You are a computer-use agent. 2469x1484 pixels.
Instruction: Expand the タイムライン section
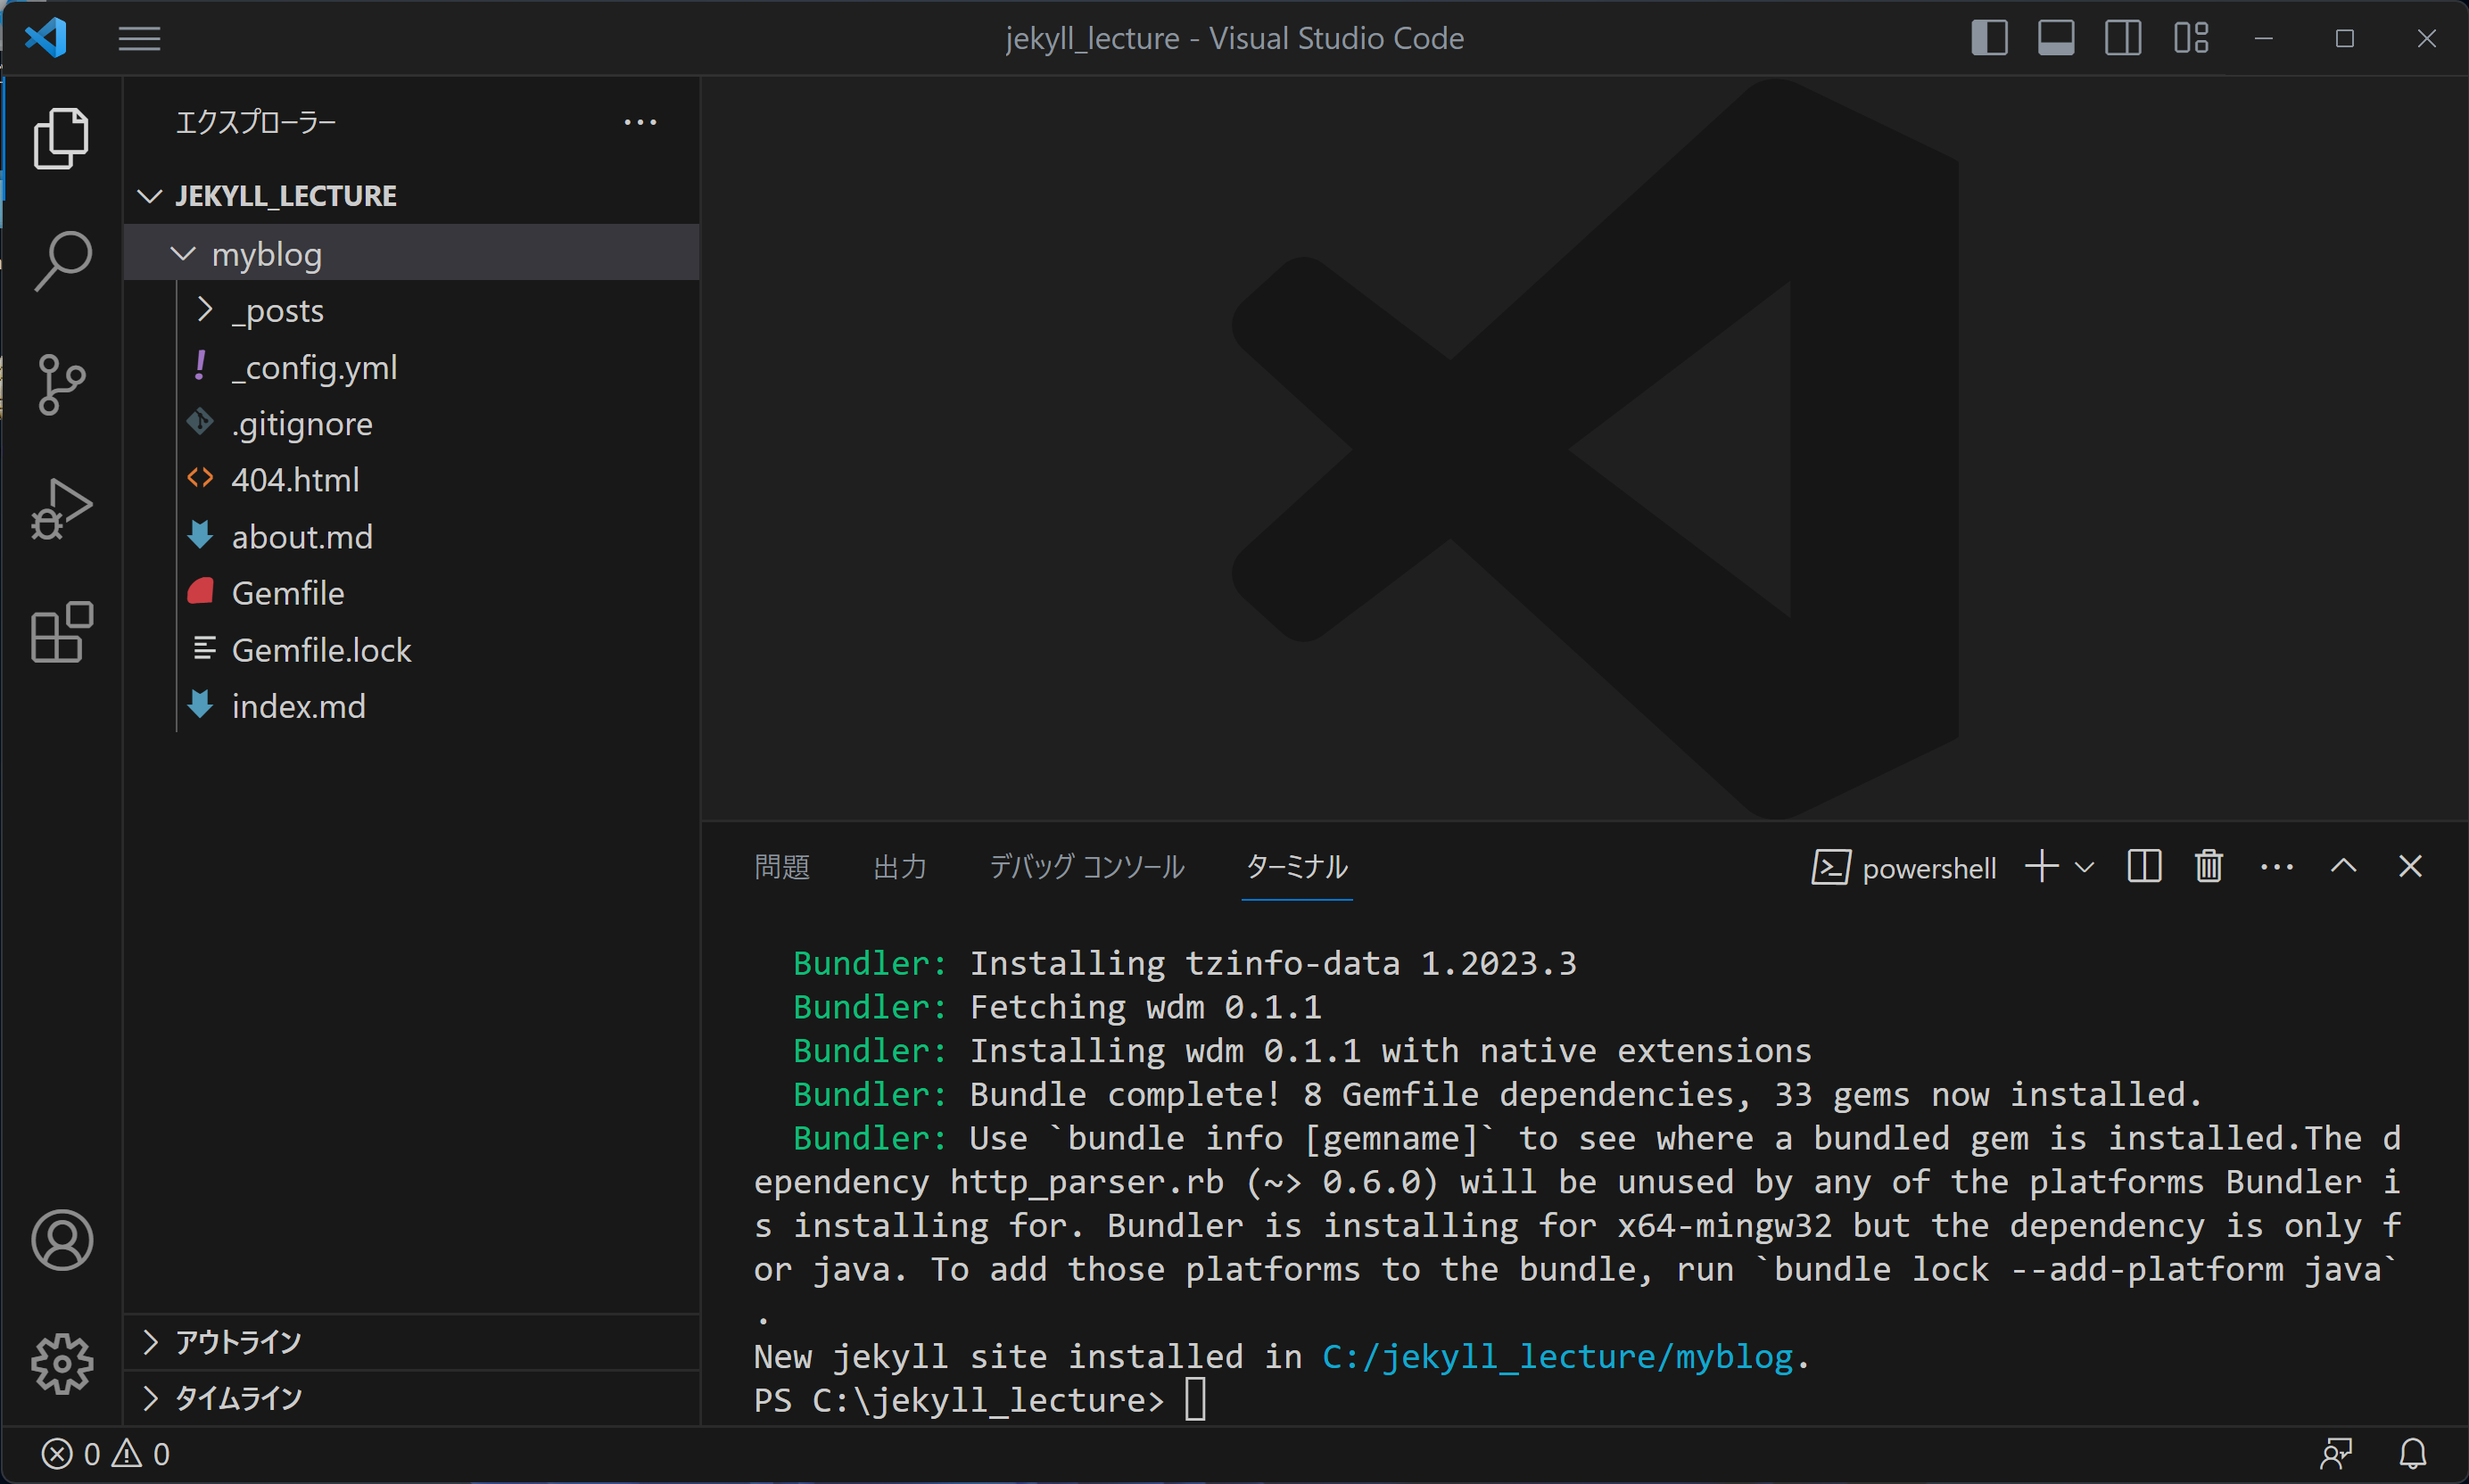pos(411,1398)
